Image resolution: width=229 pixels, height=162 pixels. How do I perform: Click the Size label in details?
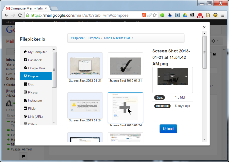click(160, 97)
